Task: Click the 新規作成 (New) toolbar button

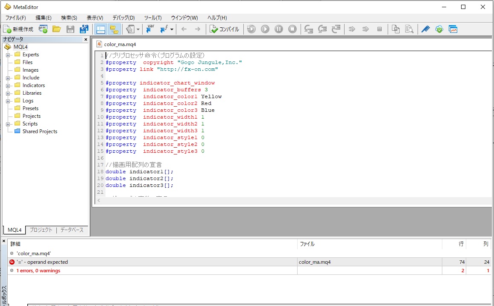Action: pos(18,29)
